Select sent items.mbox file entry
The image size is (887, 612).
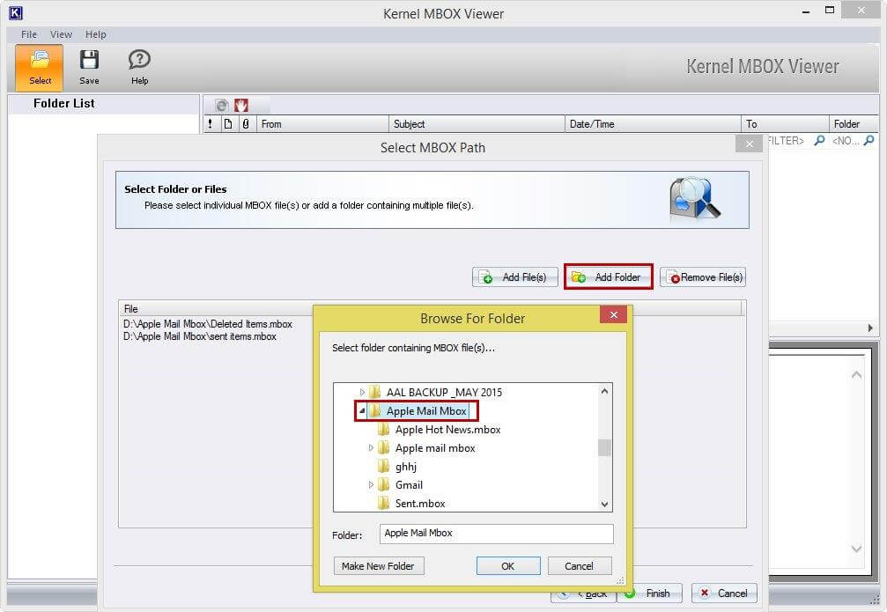point(200,336)
